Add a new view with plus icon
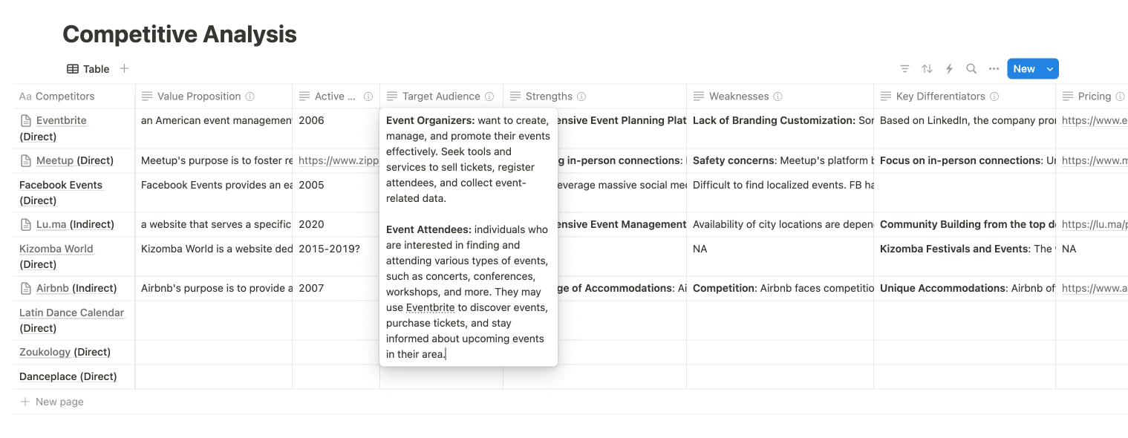The width and height of the screenshot is (1128, 438). [125, 68]
